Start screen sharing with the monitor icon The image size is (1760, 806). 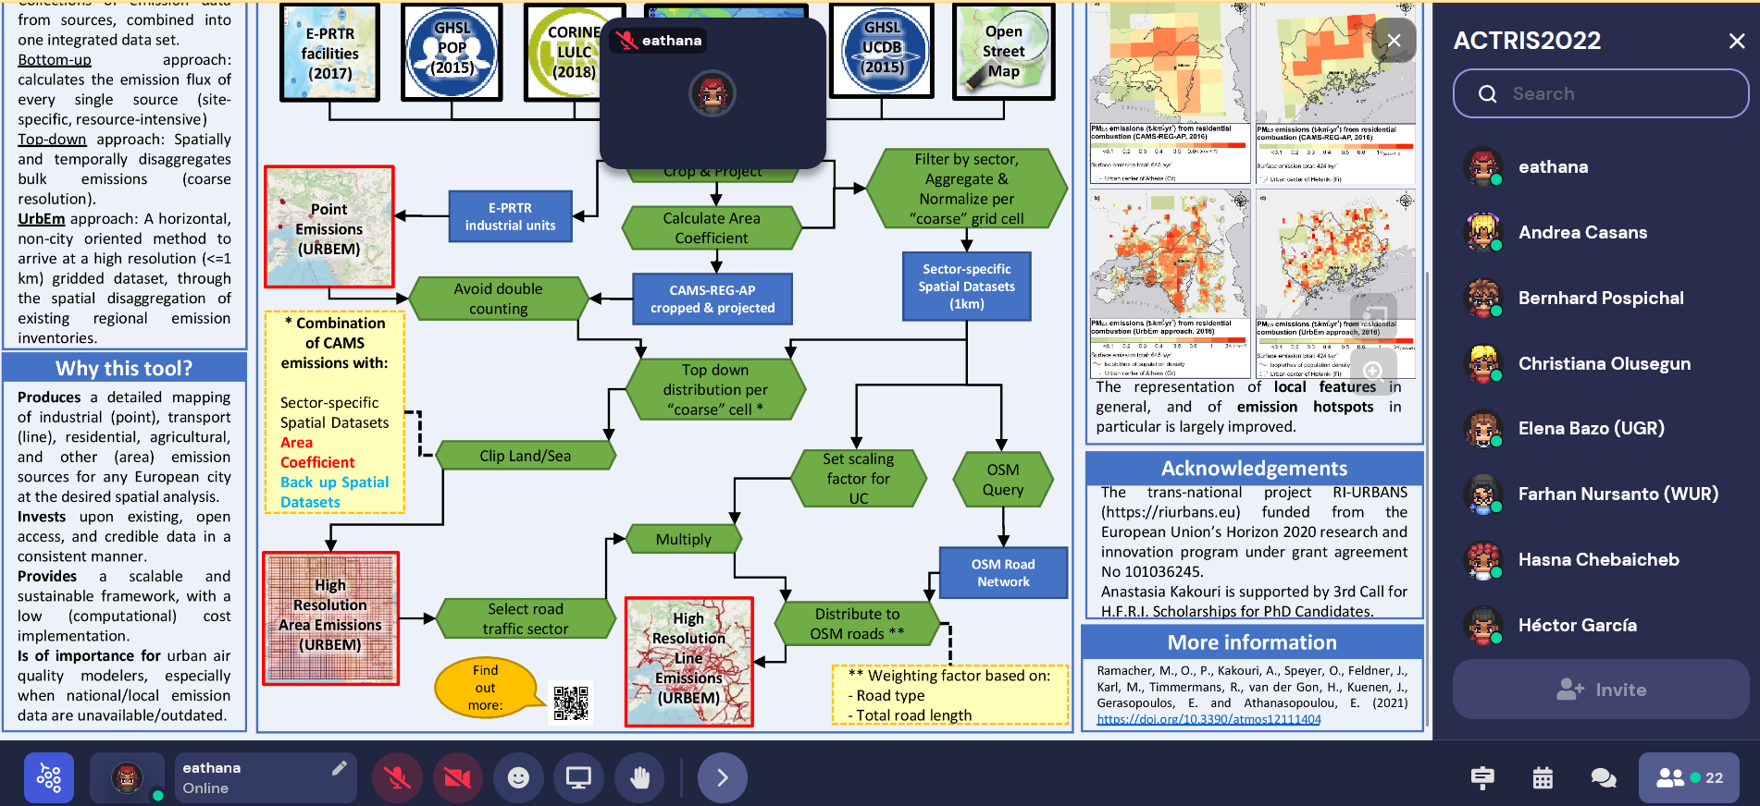coord(578,778)
